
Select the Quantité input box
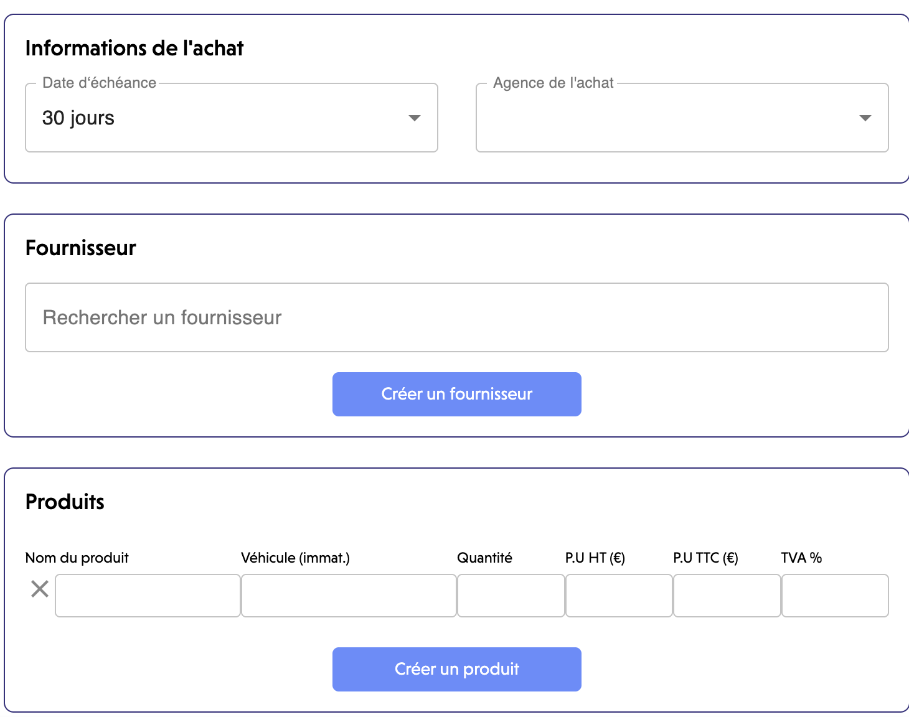(x=511, y=596)
